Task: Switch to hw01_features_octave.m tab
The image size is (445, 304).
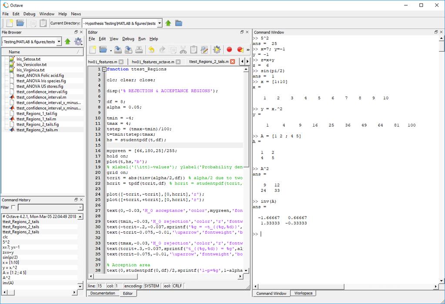Action: click(x=153, y=62)
